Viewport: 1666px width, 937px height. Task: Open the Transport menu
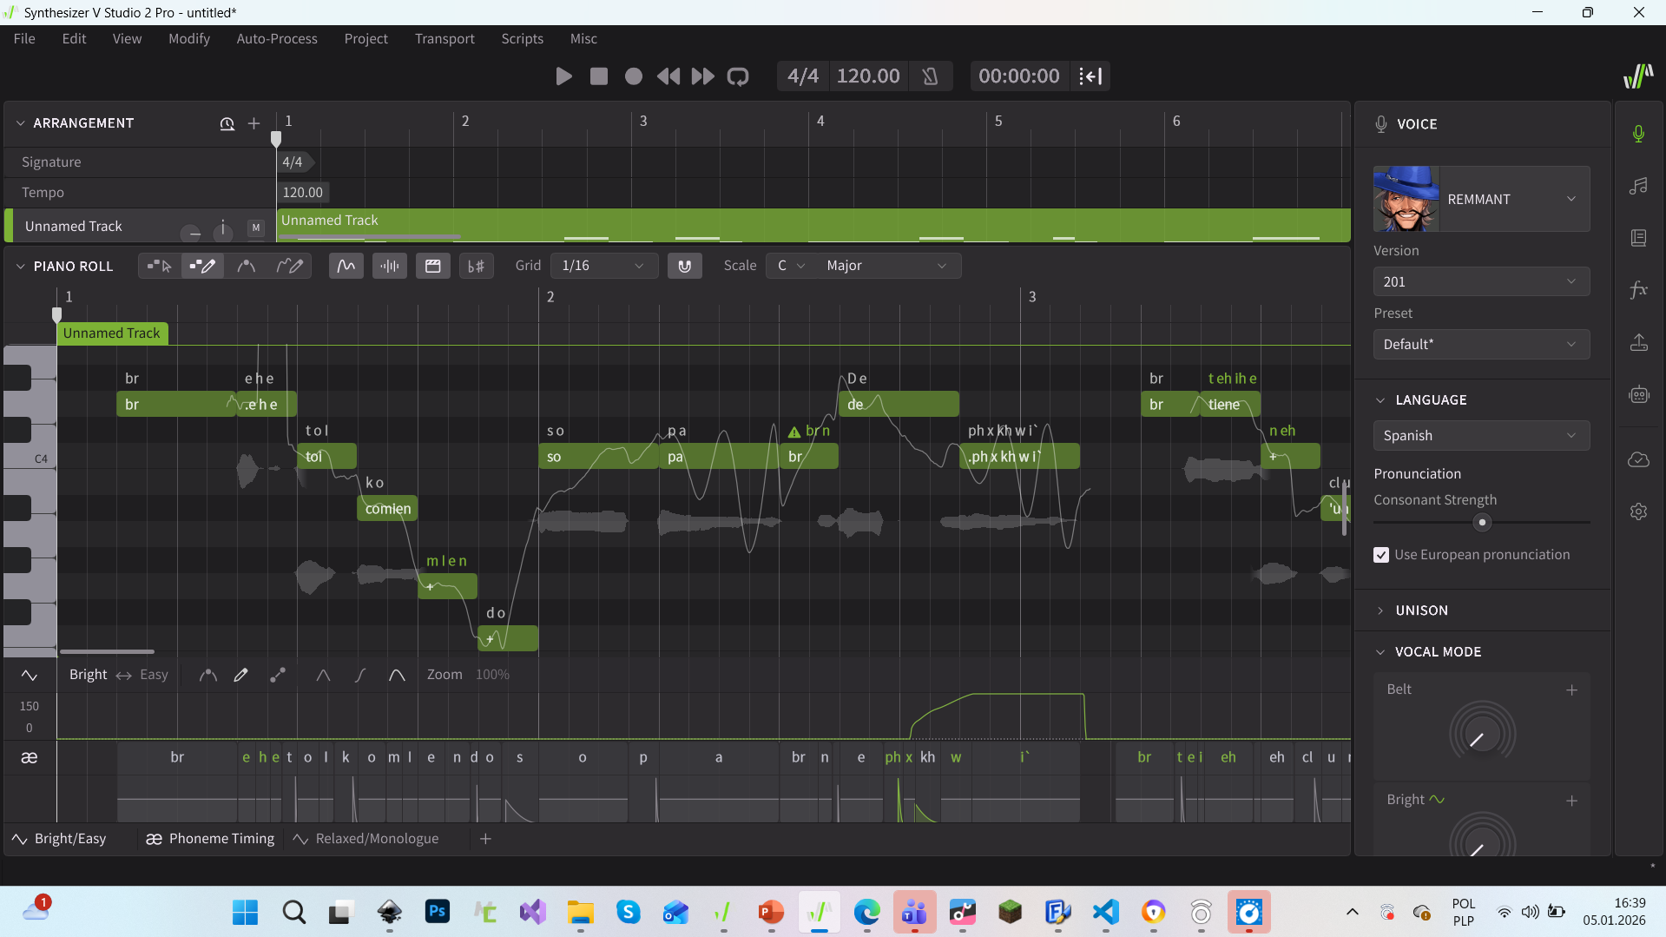pos(444,38)
